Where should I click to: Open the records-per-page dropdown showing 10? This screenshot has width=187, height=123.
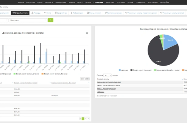(x=107, y=75)
